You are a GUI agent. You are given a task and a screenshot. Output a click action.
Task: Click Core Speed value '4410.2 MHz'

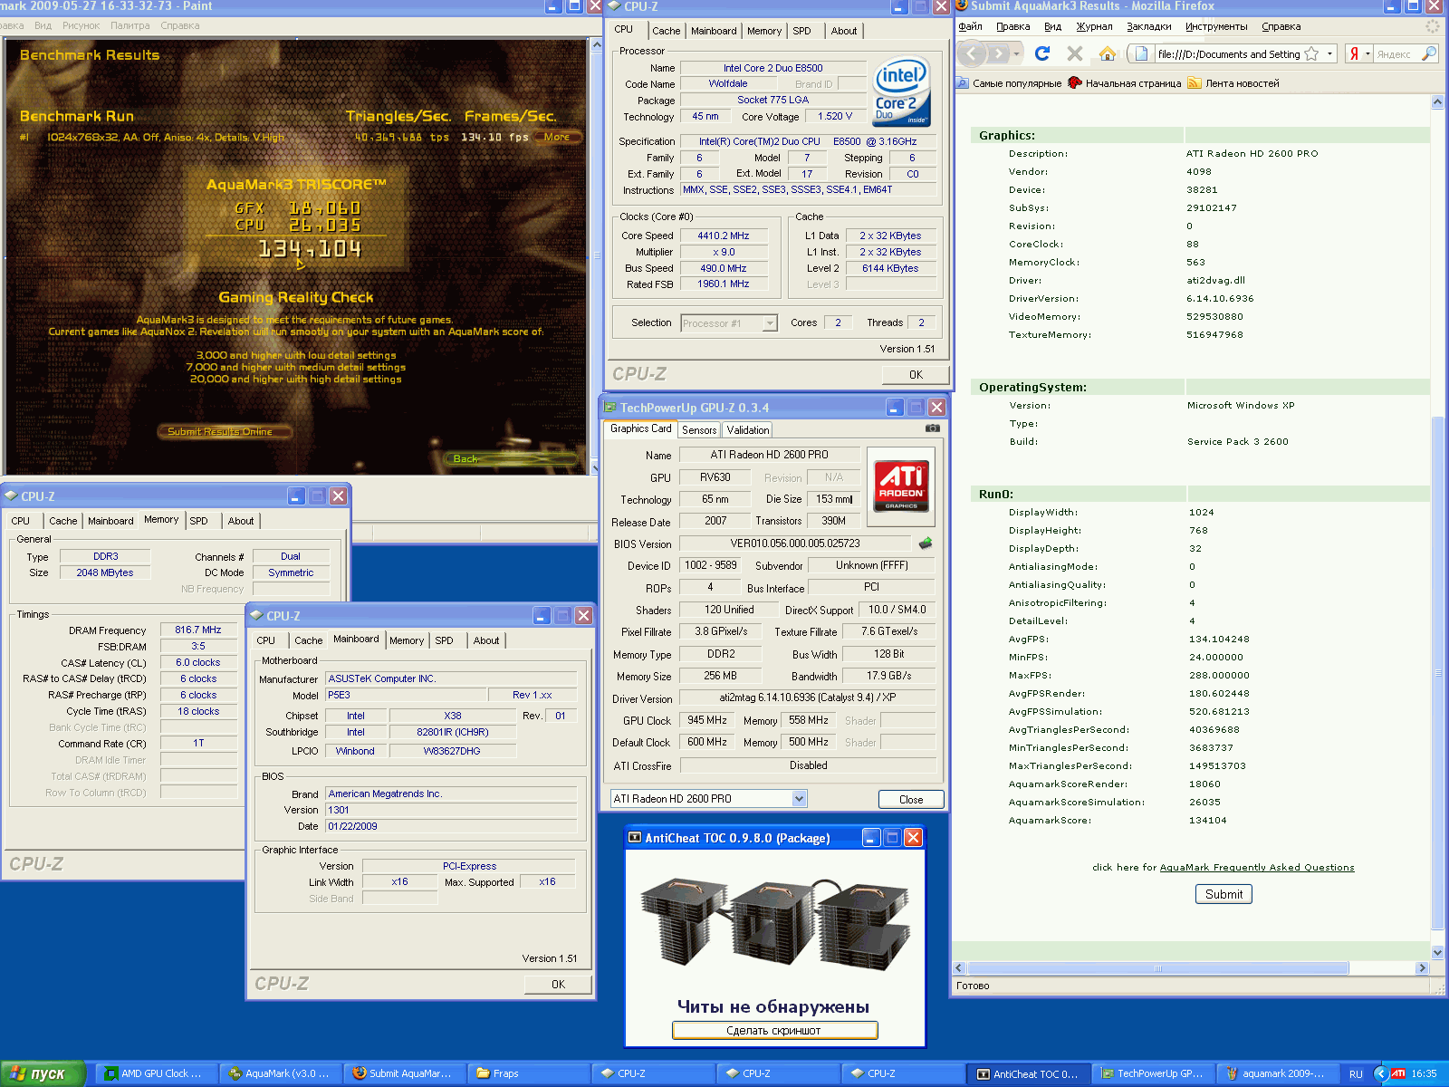[x=723, y=236]
